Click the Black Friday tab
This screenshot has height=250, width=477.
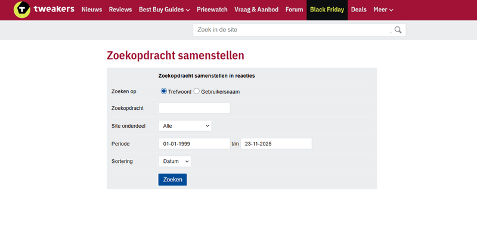(x=327, y=10)
